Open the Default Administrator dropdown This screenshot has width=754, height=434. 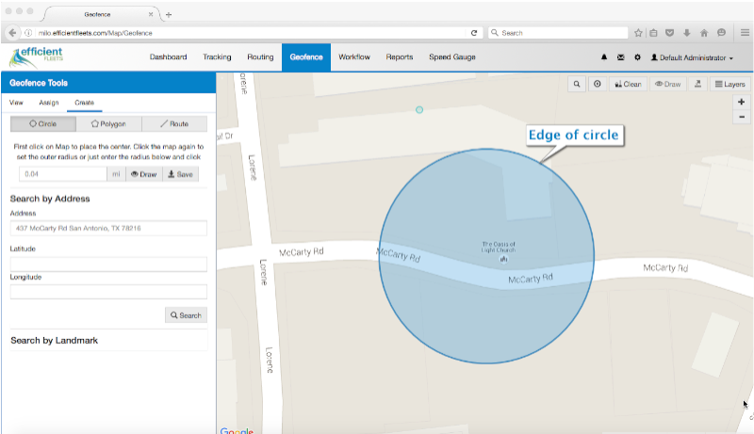pos(692,57)
